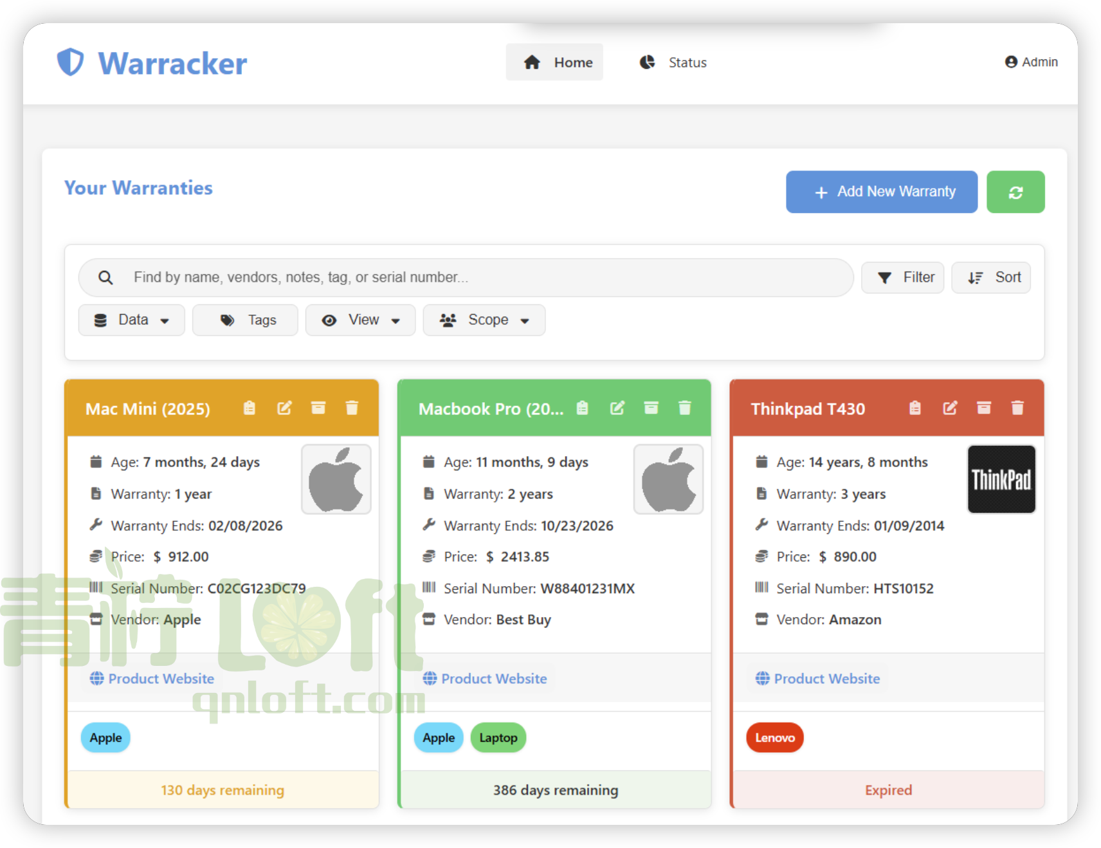This screenshot has height=848, width=1101.
Task: Edit the Thinkpad T430 warranty
Action: [x=950, y=408]
